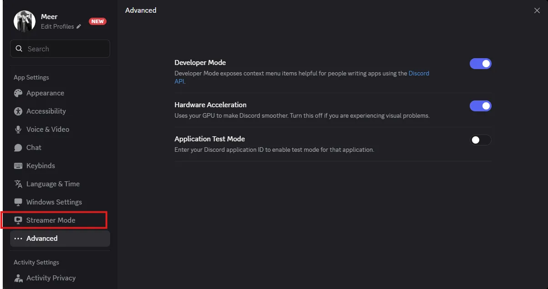
Task: Click the Language & Time translate icon
Action: [x=18, y=184]
